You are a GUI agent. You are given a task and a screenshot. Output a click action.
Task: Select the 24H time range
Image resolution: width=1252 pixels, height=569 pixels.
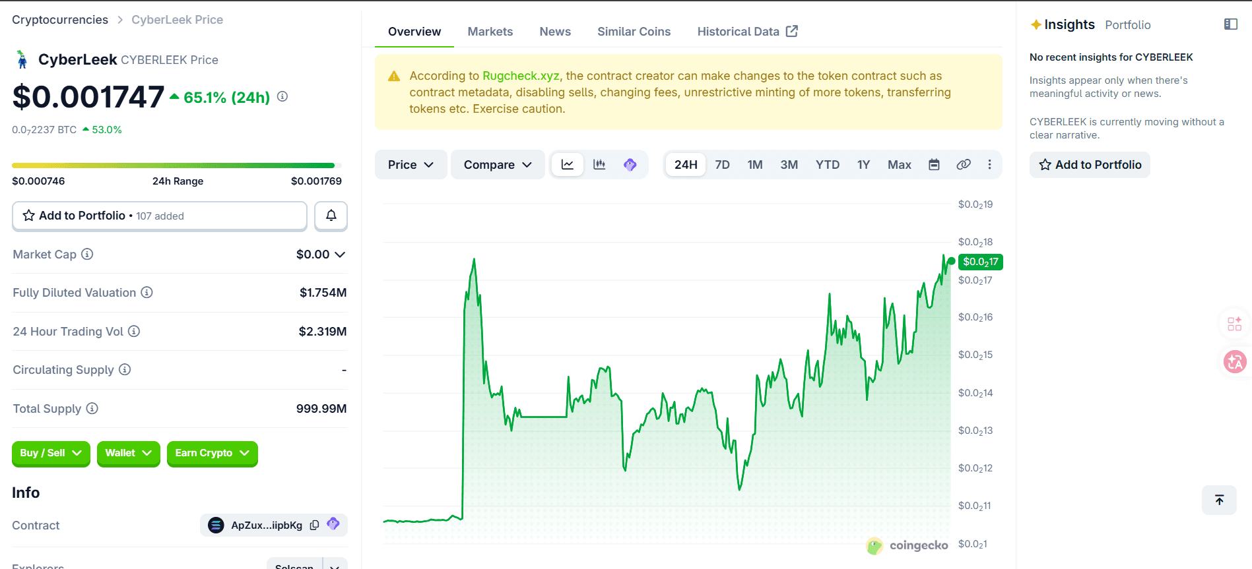(x=686, y=164)
